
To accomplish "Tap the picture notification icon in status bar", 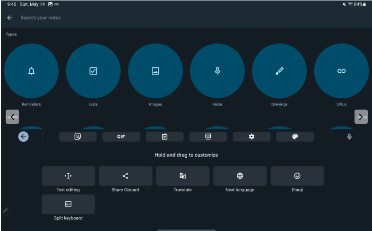I will 50,4.
